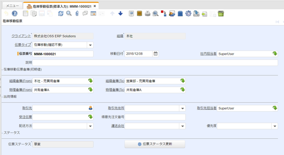284x155 pixels.
Task: Open lookup for 社内担当者 field
Action: [275, 54]
